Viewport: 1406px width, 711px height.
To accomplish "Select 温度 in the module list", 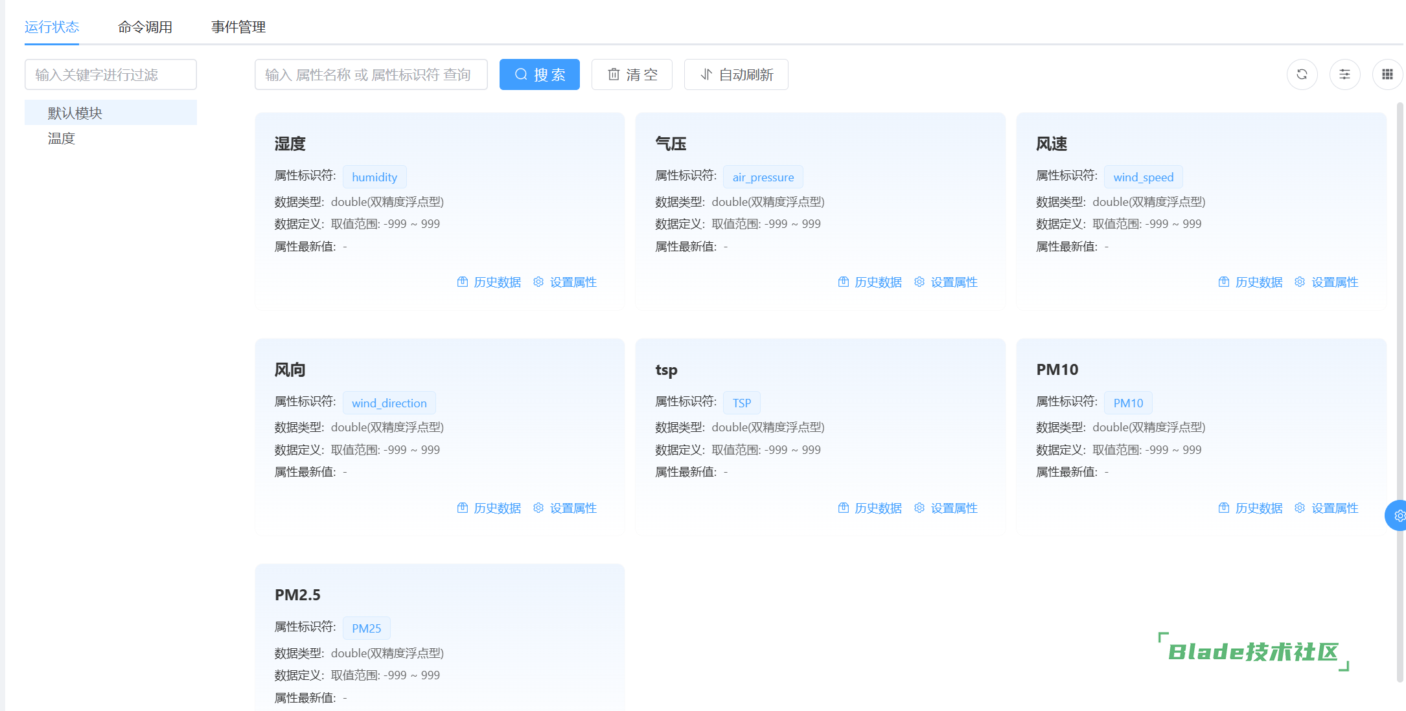I will (x=62, y=139).
